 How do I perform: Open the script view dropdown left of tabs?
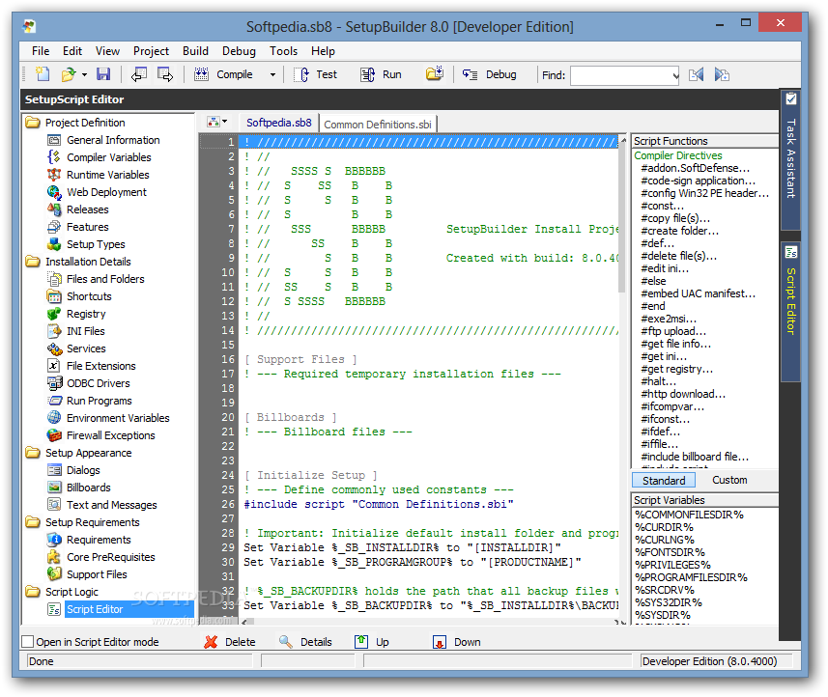pyautogui.click(x=217, y=122)
